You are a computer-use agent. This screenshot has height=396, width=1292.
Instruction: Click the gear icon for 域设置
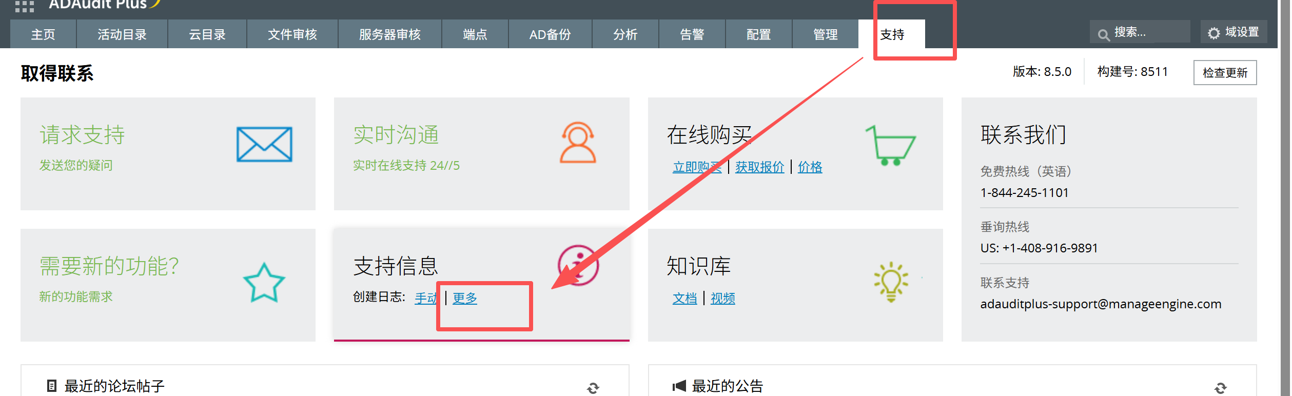click(x=1213, y=33)
